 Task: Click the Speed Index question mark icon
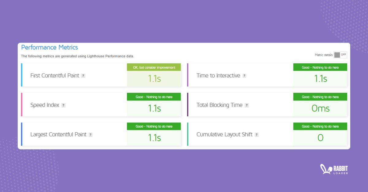[x=63, y=105]
